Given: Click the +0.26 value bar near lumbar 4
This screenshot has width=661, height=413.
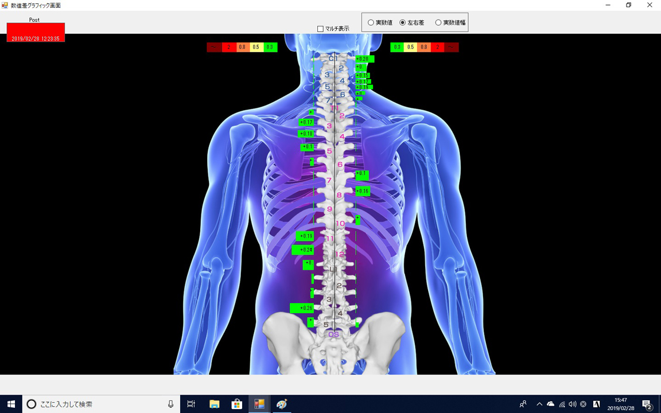Looking at the screenshot, I should coord(302,308).
